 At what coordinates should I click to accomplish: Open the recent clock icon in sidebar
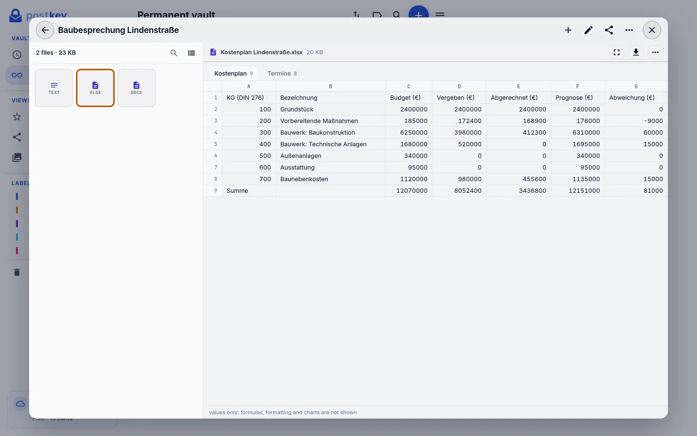pos(17,55)
